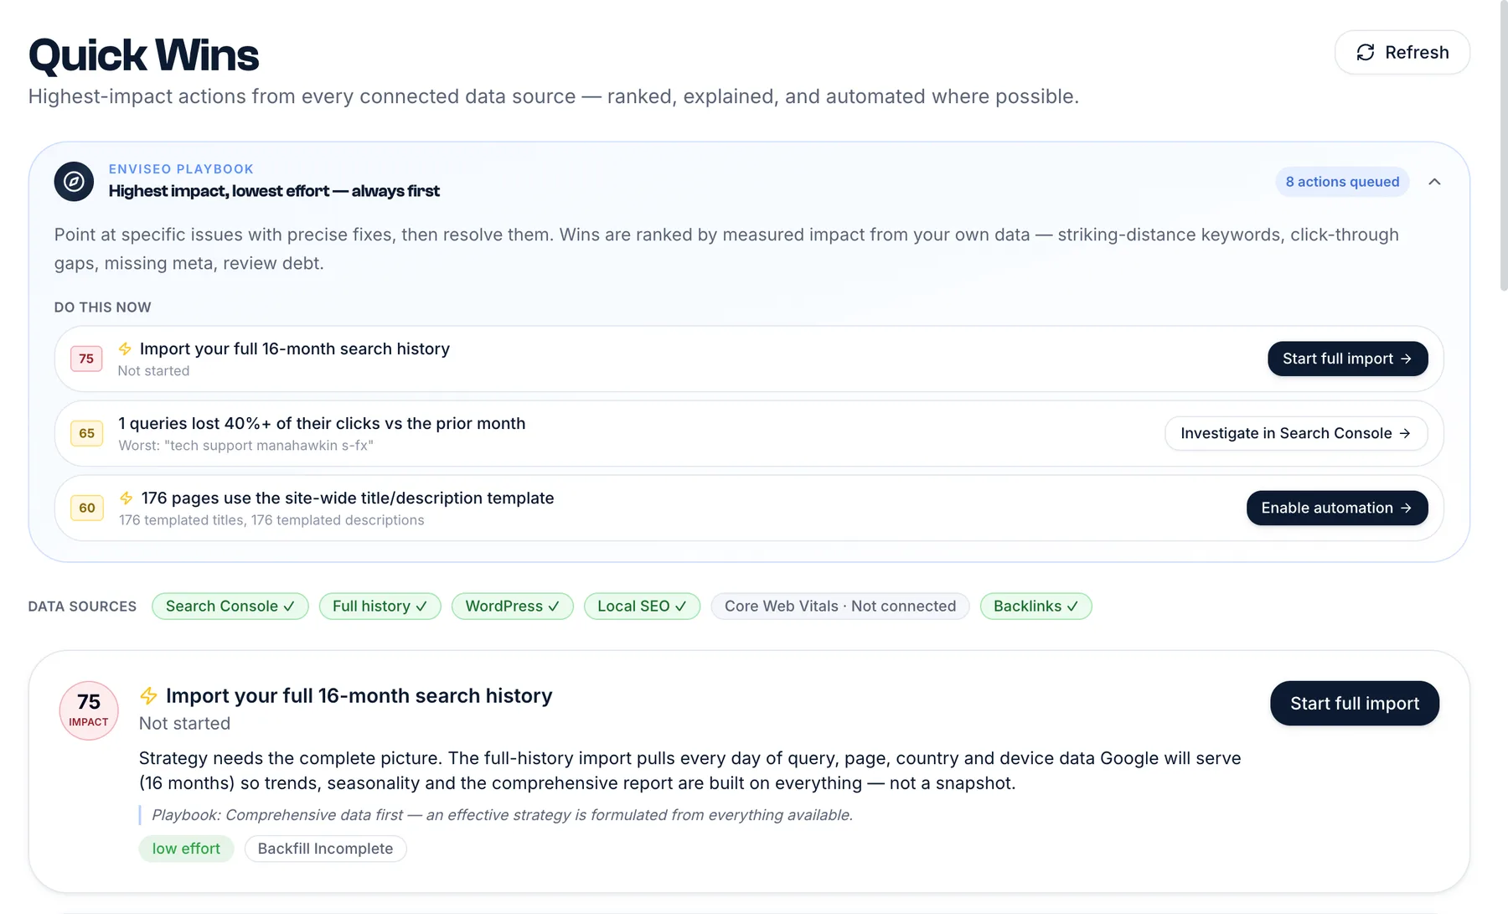Screen dimensions: 1508x914
Task: Click the 'Playbook: Comprehensive data first' note
Action: pos(502,815)
